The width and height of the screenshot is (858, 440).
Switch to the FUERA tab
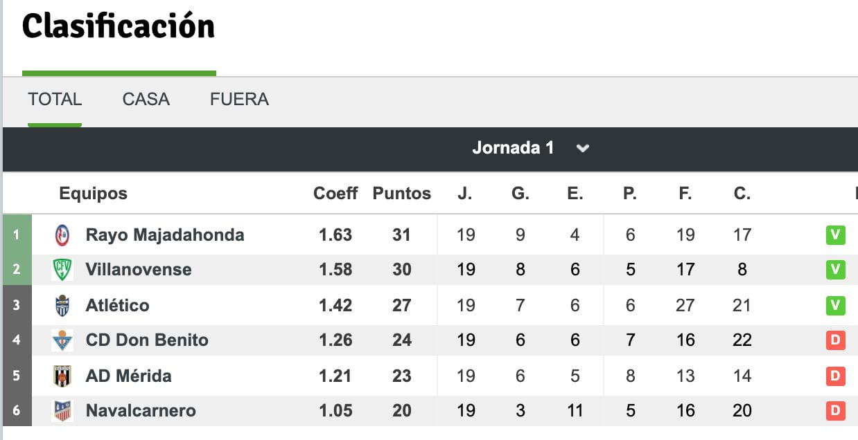tap(239, 100)
